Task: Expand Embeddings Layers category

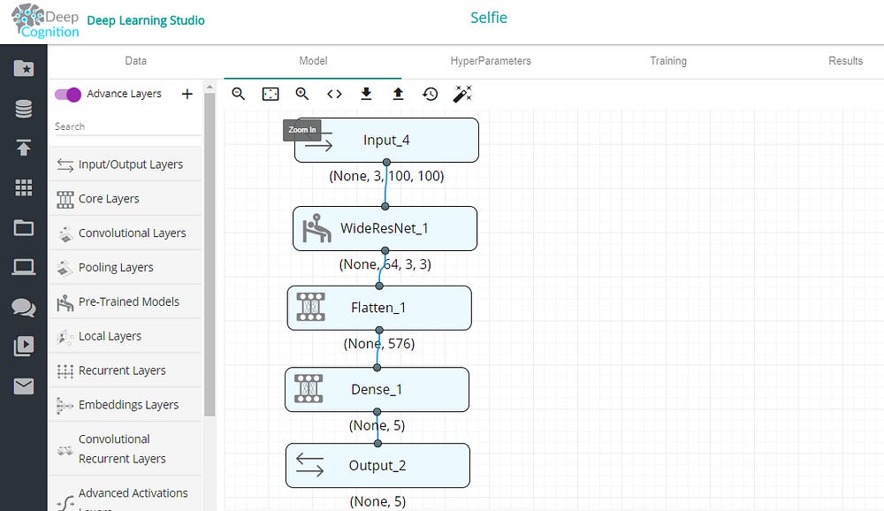Action: click(126, 405)
